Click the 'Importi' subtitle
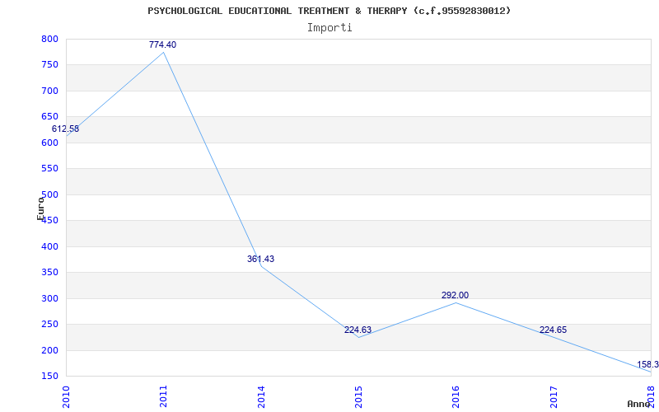Screen dimensions: 659x412 click(x=329, y=28)
